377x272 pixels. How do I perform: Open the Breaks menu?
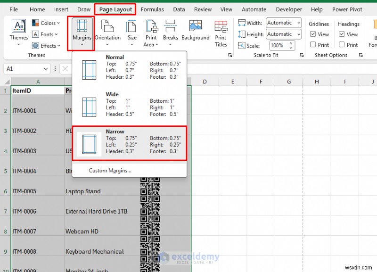pos(170,33)
